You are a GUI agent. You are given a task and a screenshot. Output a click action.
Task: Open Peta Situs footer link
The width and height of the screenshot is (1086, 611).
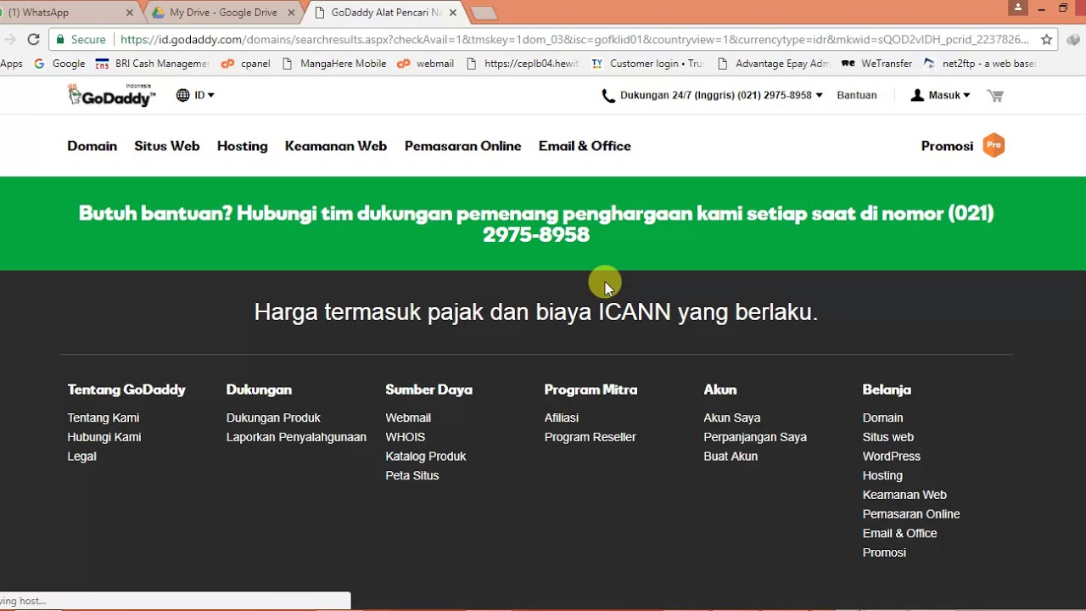click(x=412, y=476)
